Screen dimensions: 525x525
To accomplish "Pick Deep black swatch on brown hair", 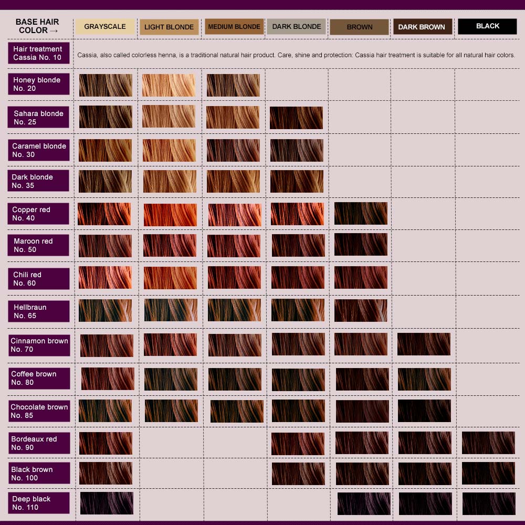I will click(364, 503).
